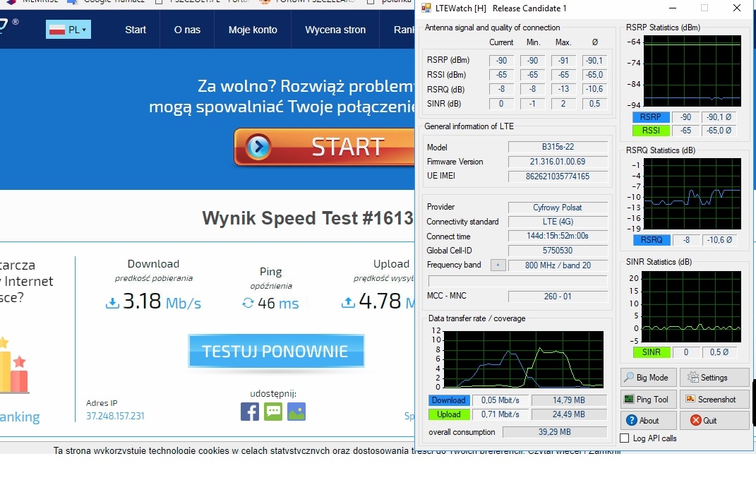Image resolution: width=756 pixels, height=485 pixels.
Task: Click the RSRP average value -90,1
Action: click(594, 60)
